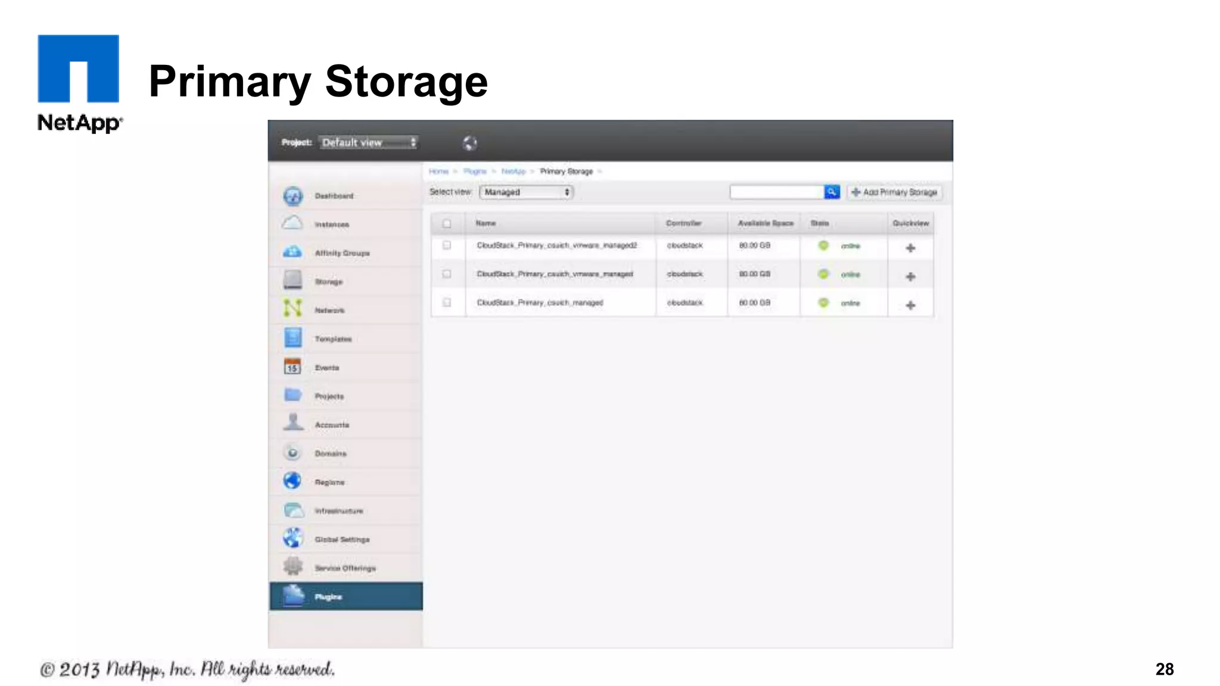Click the blue search magnifier button
Screen dimensions: 1220x686
832,192
